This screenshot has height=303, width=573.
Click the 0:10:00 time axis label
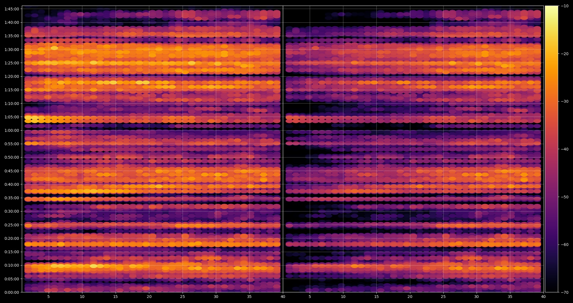12,265
